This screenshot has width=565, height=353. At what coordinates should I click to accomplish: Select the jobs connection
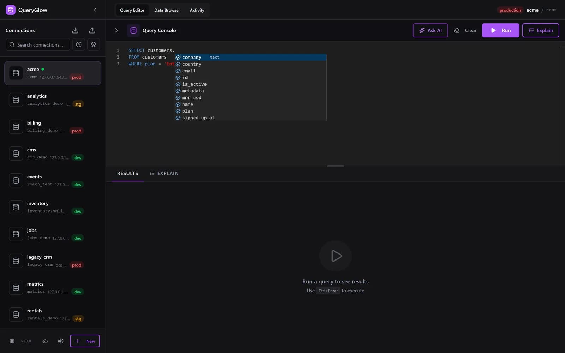(x=53, y=234)
